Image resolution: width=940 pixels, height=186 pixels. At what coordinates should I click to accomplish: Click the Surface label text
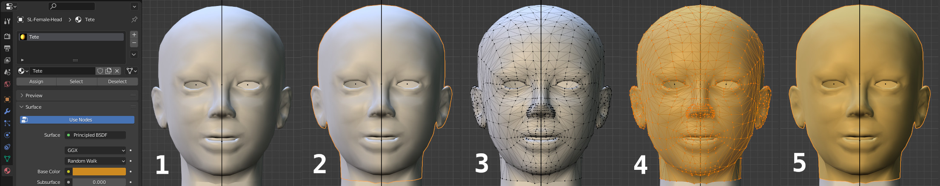coord(52,135)
